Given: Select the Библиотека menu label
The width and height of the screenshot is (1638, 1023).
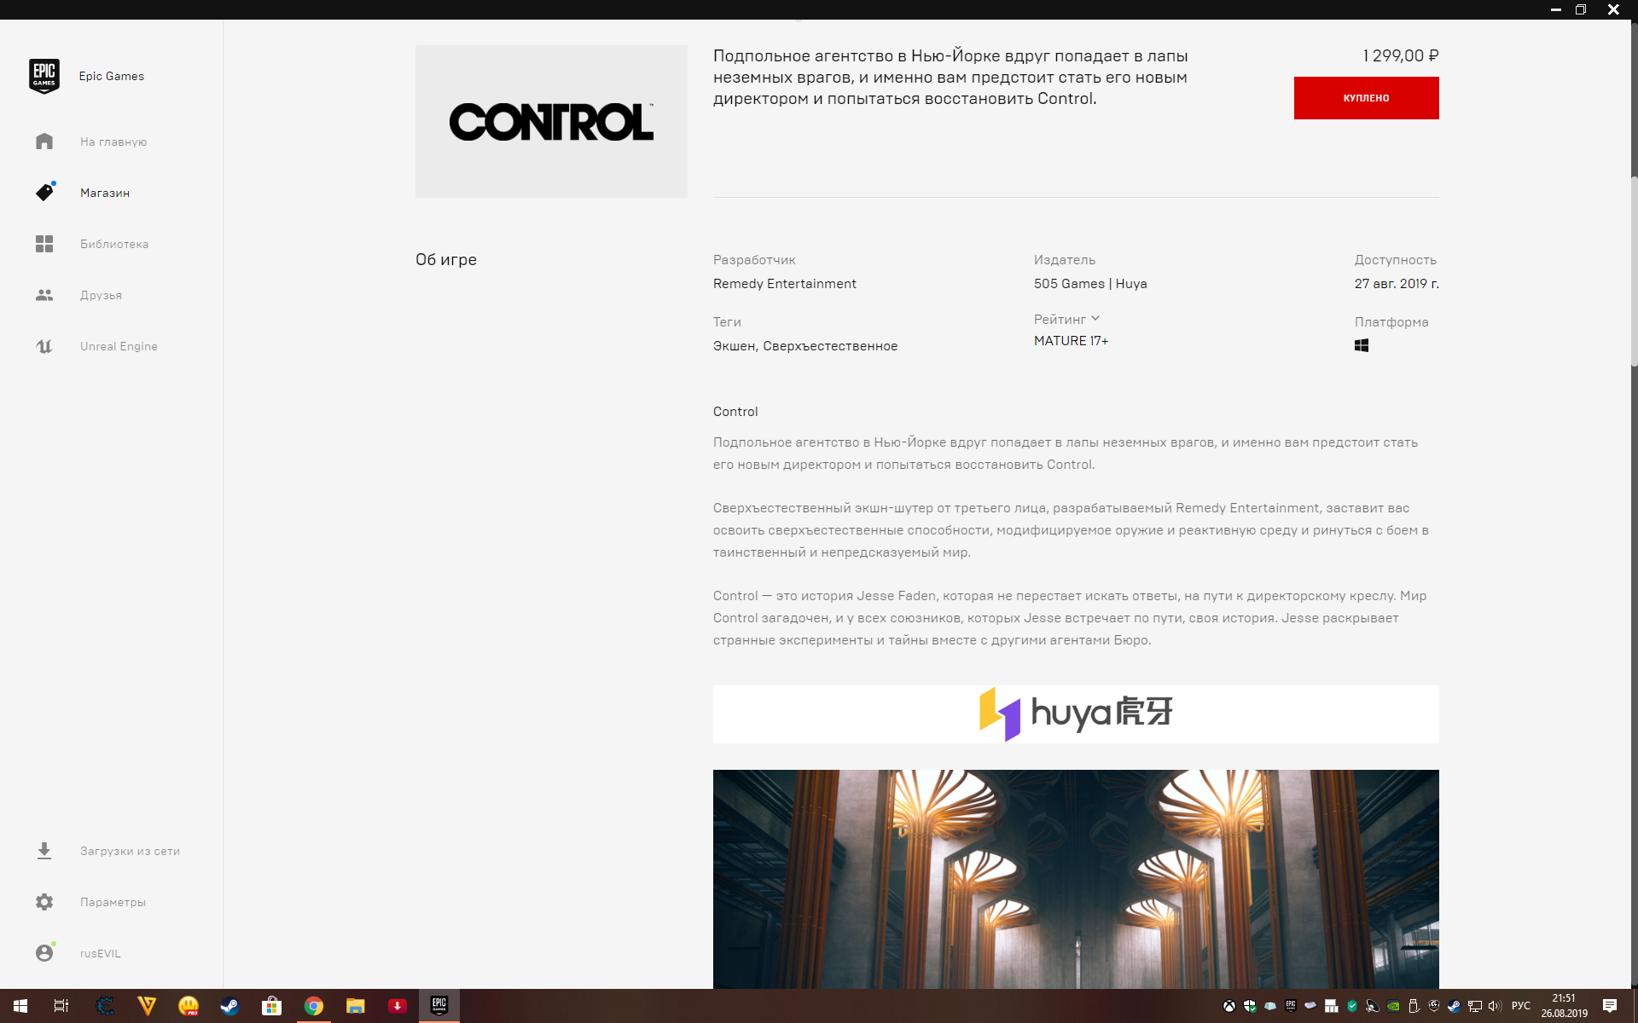Looking at the screenshot, I should pos(114,245).
